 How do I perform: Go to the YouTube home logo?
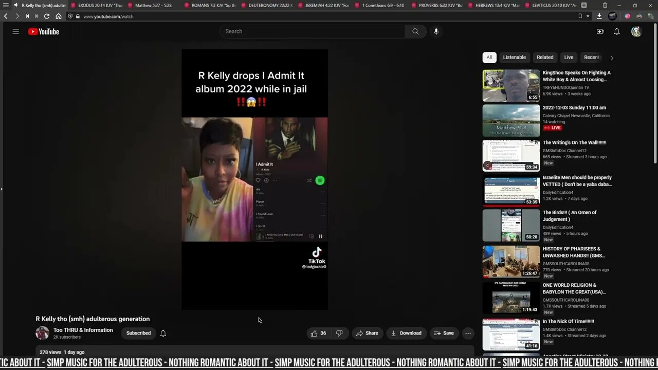pos(44,31)
